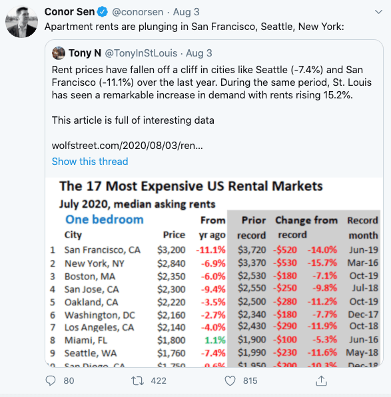
Task: Click Conor Sen's blue verified badge
Action: [103, 12]
